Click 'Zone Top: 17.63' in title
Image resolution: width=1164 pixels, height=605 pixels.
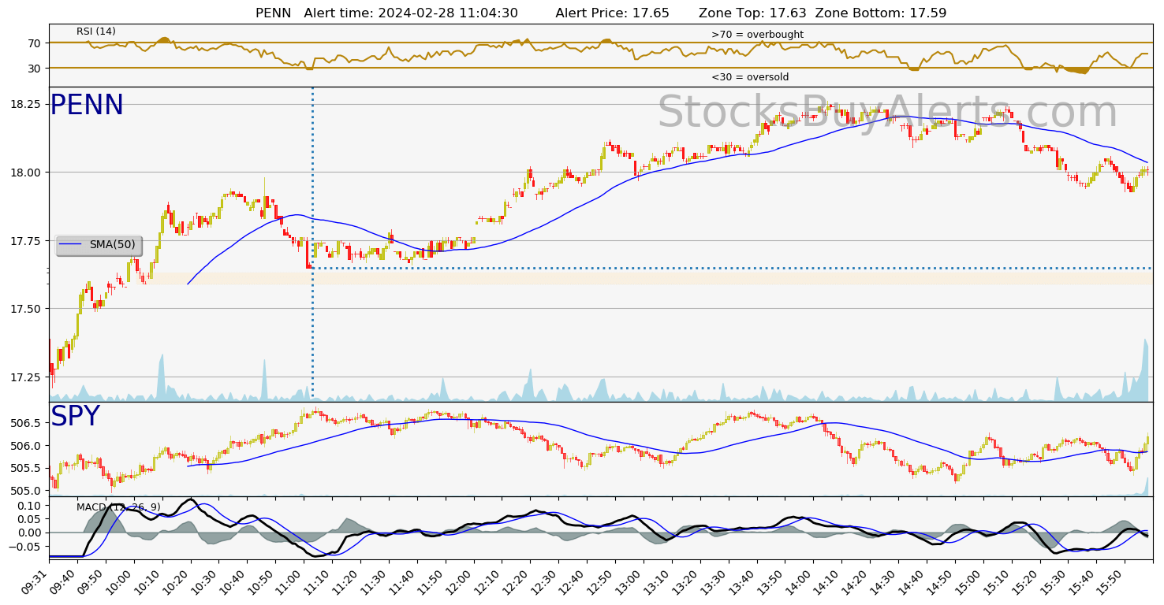(752, 13)
